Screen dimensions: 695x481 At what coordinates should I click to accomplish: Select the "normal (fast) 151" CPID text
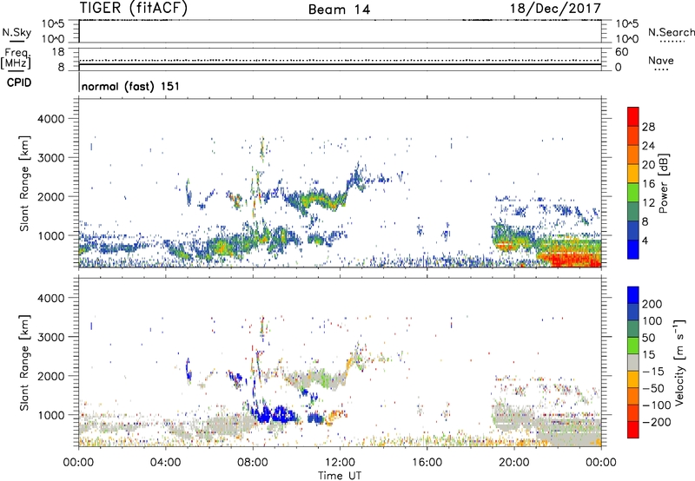coord(131,86)
